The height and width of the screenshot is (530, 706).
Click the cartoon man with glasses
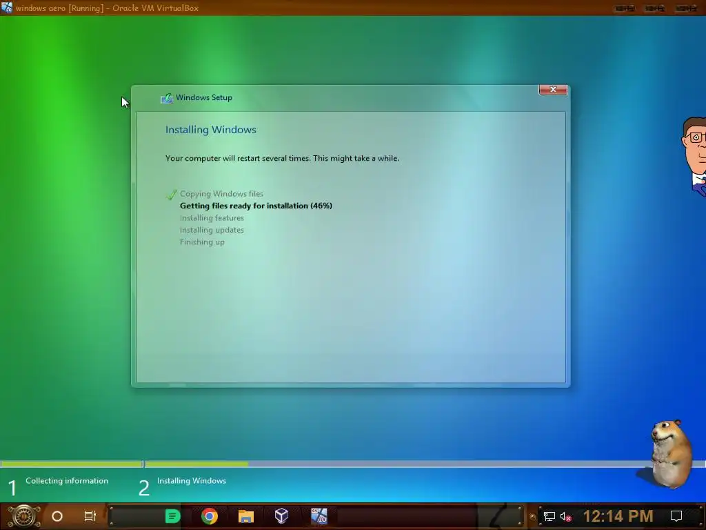[x=694, y=157]
